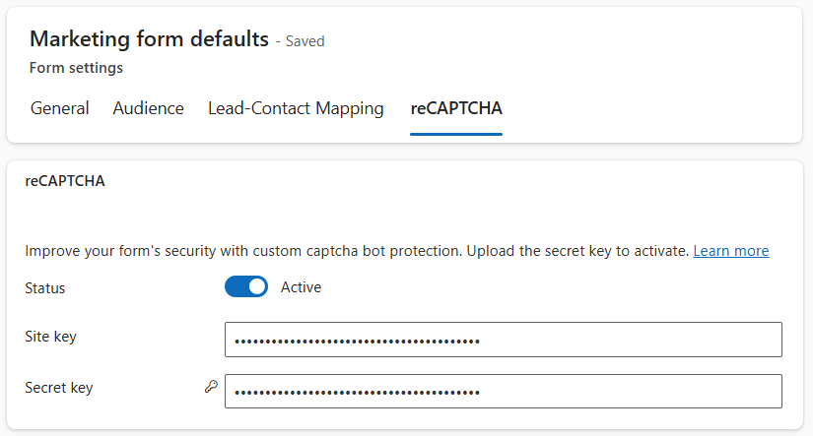
Task: Switch to the Audience tab
Action: 148,108
